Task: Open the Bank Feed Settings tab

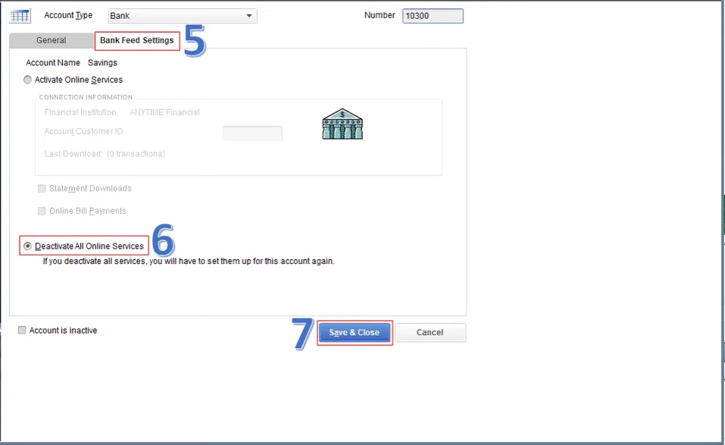Action: coord(137,41)
